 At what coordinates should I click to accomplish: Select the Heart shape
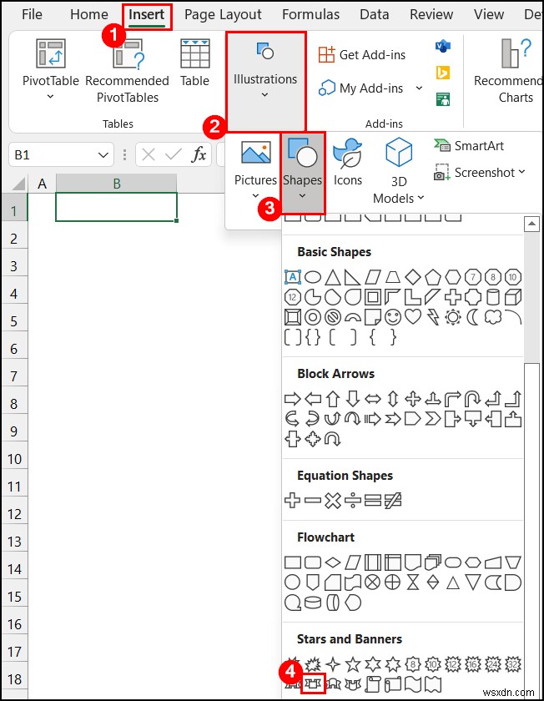[412, 317]
